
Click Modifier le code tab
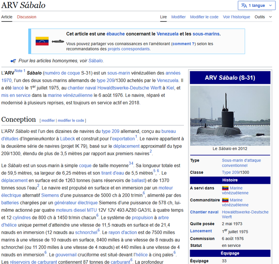click(204, 17)
